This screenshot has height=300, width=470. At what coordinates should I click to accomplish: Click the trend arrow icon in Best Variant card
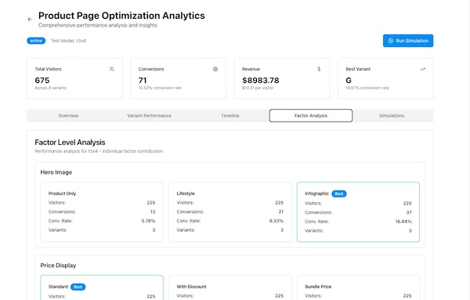pyautogui.click(x=423, y=69)
